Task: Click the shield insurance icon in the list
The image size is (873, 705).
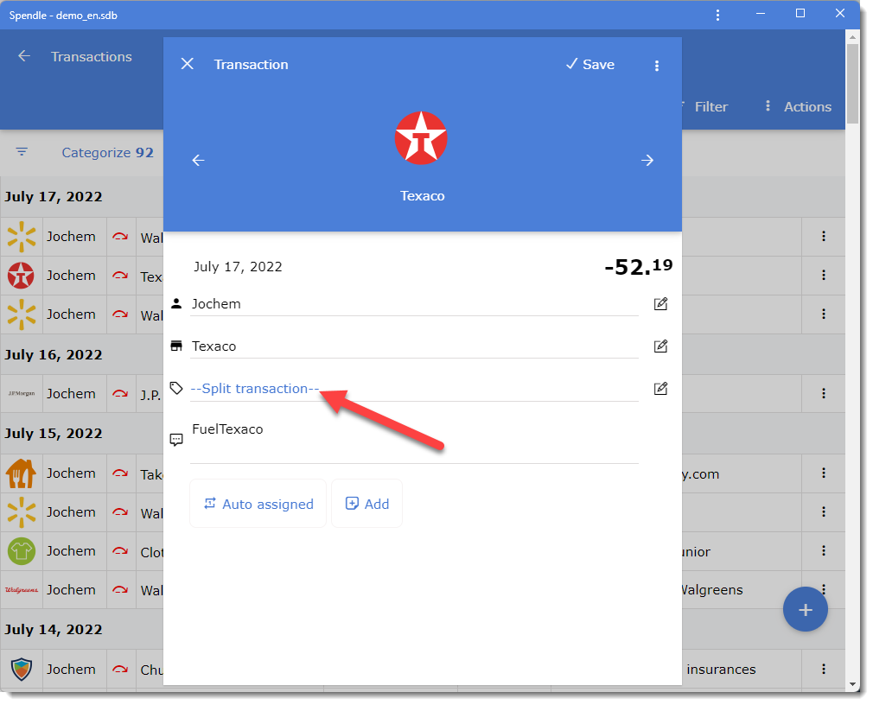Action: click(21, 669)
